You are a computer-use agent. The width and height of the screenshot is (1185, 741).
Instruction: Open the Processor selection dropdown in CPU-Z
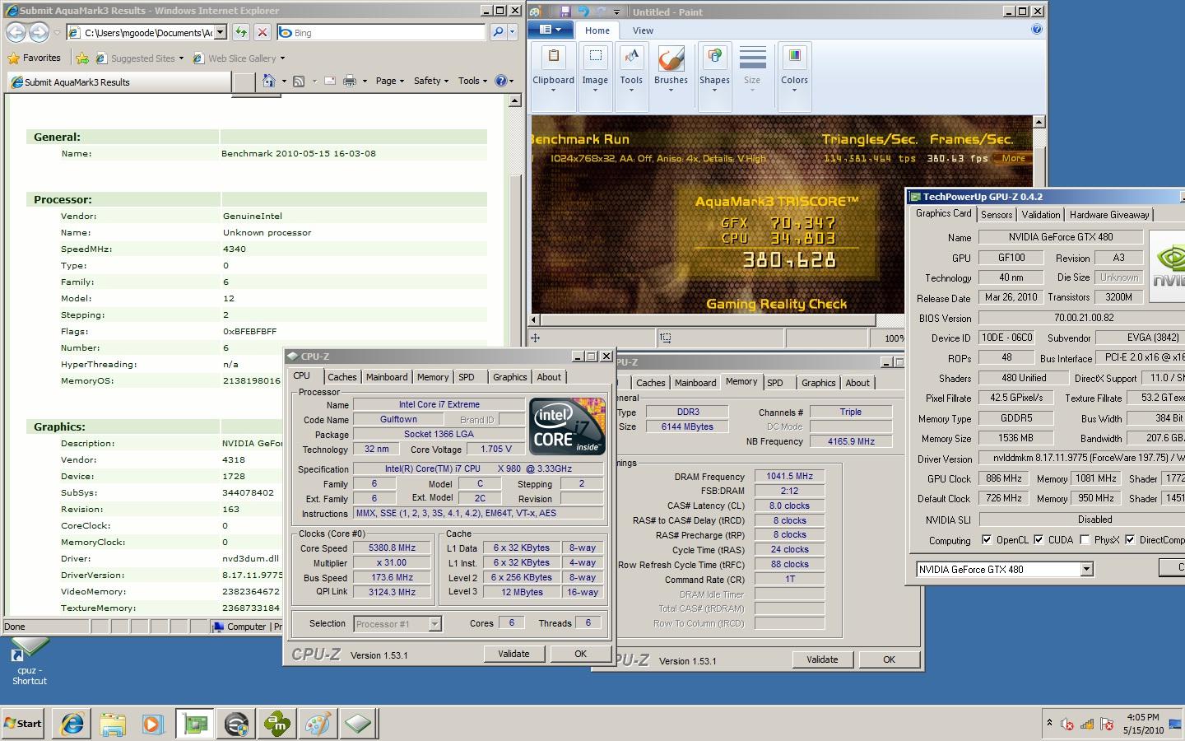click(434, 624)
